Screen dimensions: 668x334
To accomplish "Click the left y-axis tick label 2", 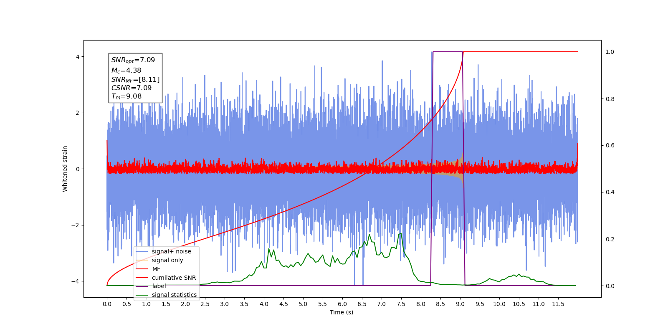I will [x=78, y=113].
